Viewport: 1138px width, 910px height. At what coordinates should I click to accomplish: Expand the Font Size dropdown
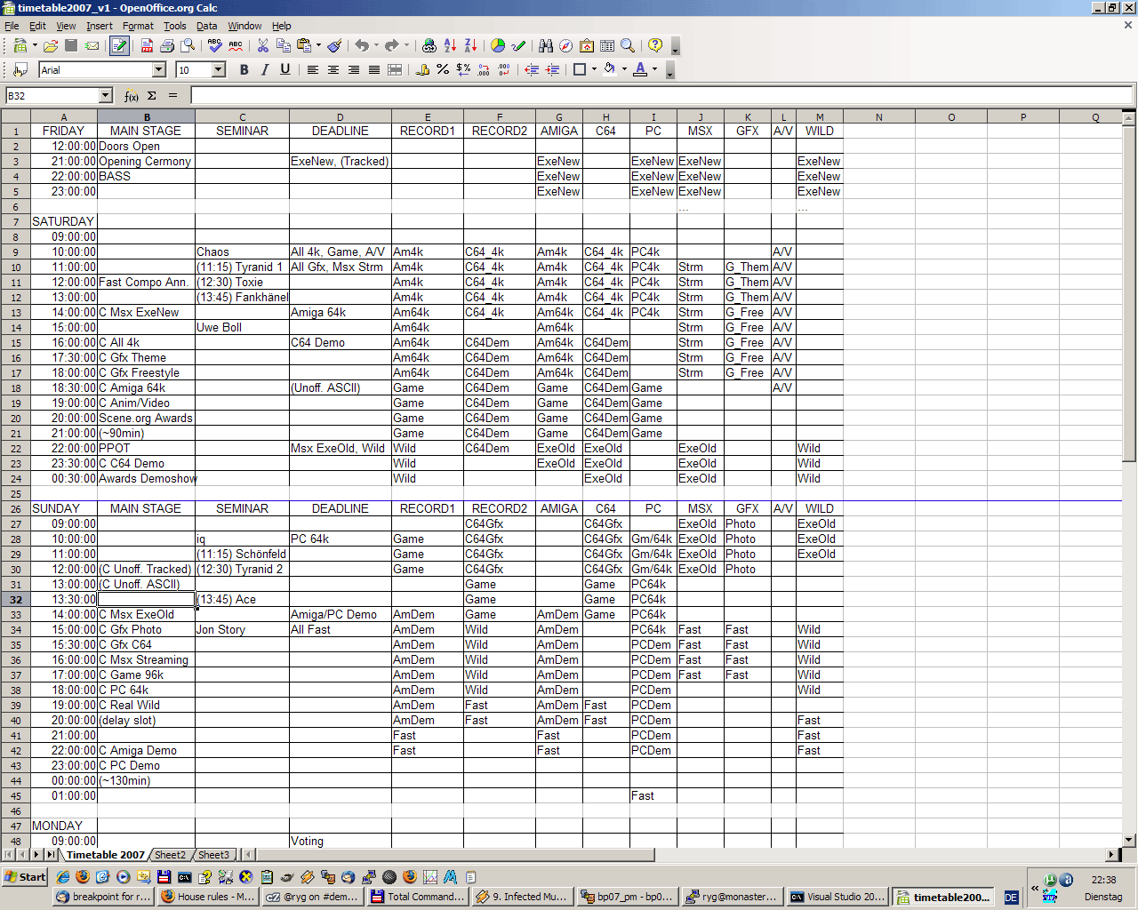click(x=219, y=69)
